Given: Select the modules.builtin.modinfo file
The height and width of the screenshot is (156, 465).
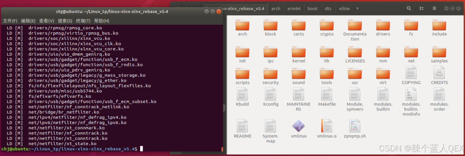Looking at the screenshot, I should point(411,102).
